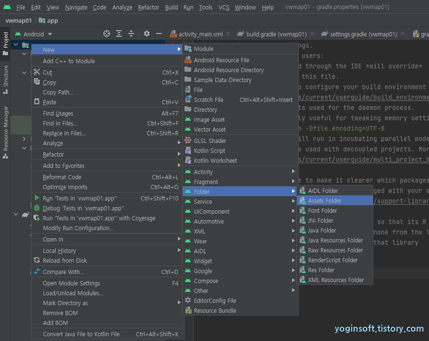
Task: Open the File menu
Action: click(20, 8)
